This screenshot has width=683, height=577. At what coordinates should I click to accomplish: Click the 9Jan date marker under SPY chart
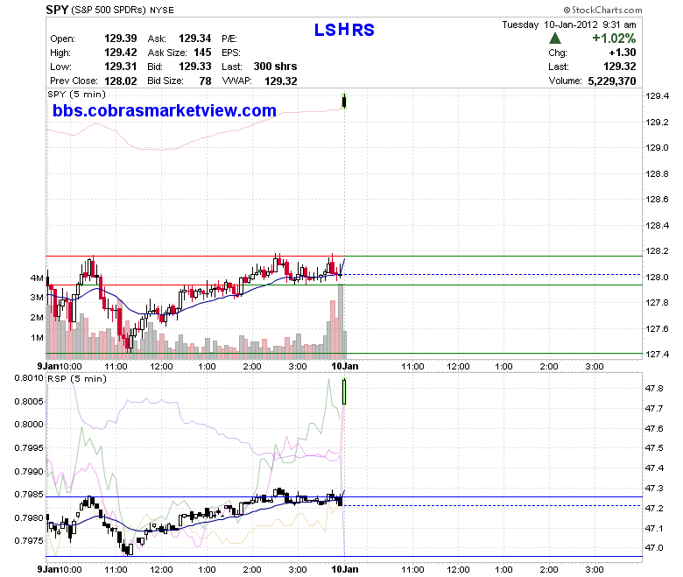click(x=47, y=366)
